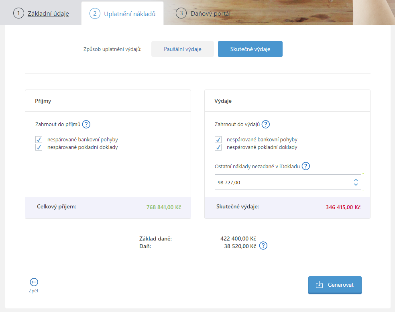Toggle nespárované bankovní pohyby under Výdaje

pos(218,139)
